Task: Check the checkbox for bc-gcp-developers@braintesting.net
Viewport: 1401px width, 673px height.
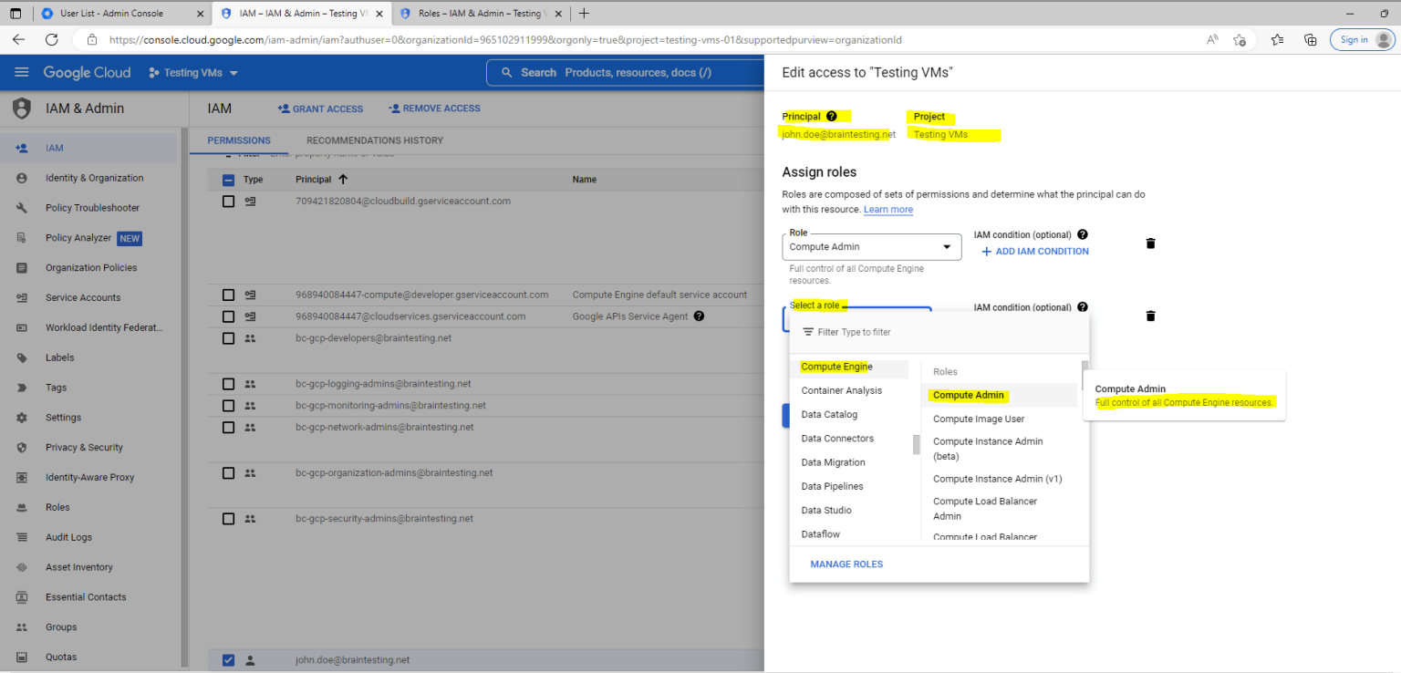Action: click(x=227, y=337)
